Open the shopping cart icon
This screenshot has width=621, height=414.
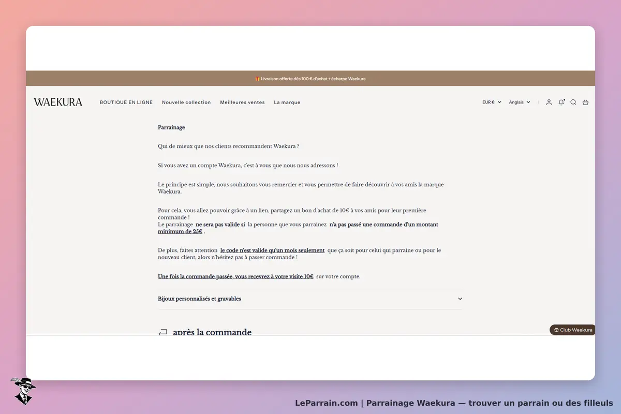tap(585, 102)
